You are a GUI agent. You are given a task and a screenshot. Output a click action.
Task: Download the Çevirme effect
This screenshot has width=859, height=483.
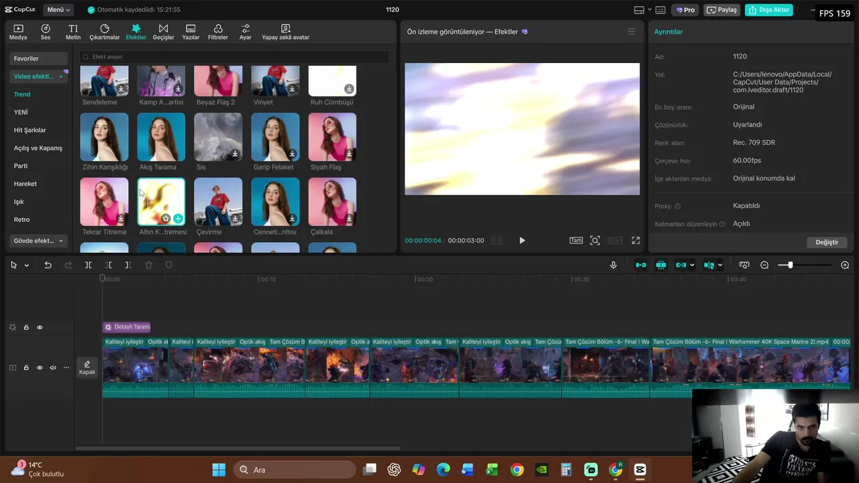[x=235, y=219]
